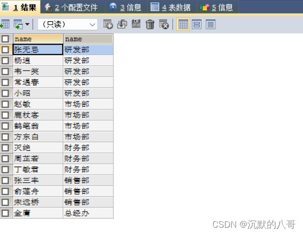The image size is (303, 234).
Task: Click the duplicate row icon
Action: pos(122,24)
